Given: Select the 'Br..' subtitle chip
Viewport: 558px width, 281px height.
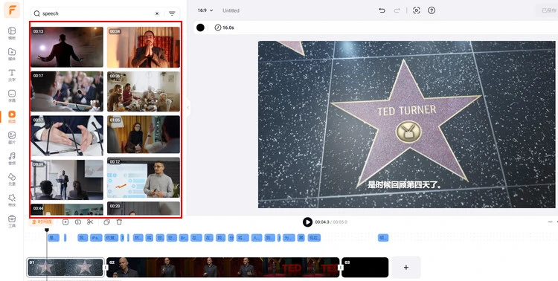Looking at the screenshot, I should coord(183,238).
